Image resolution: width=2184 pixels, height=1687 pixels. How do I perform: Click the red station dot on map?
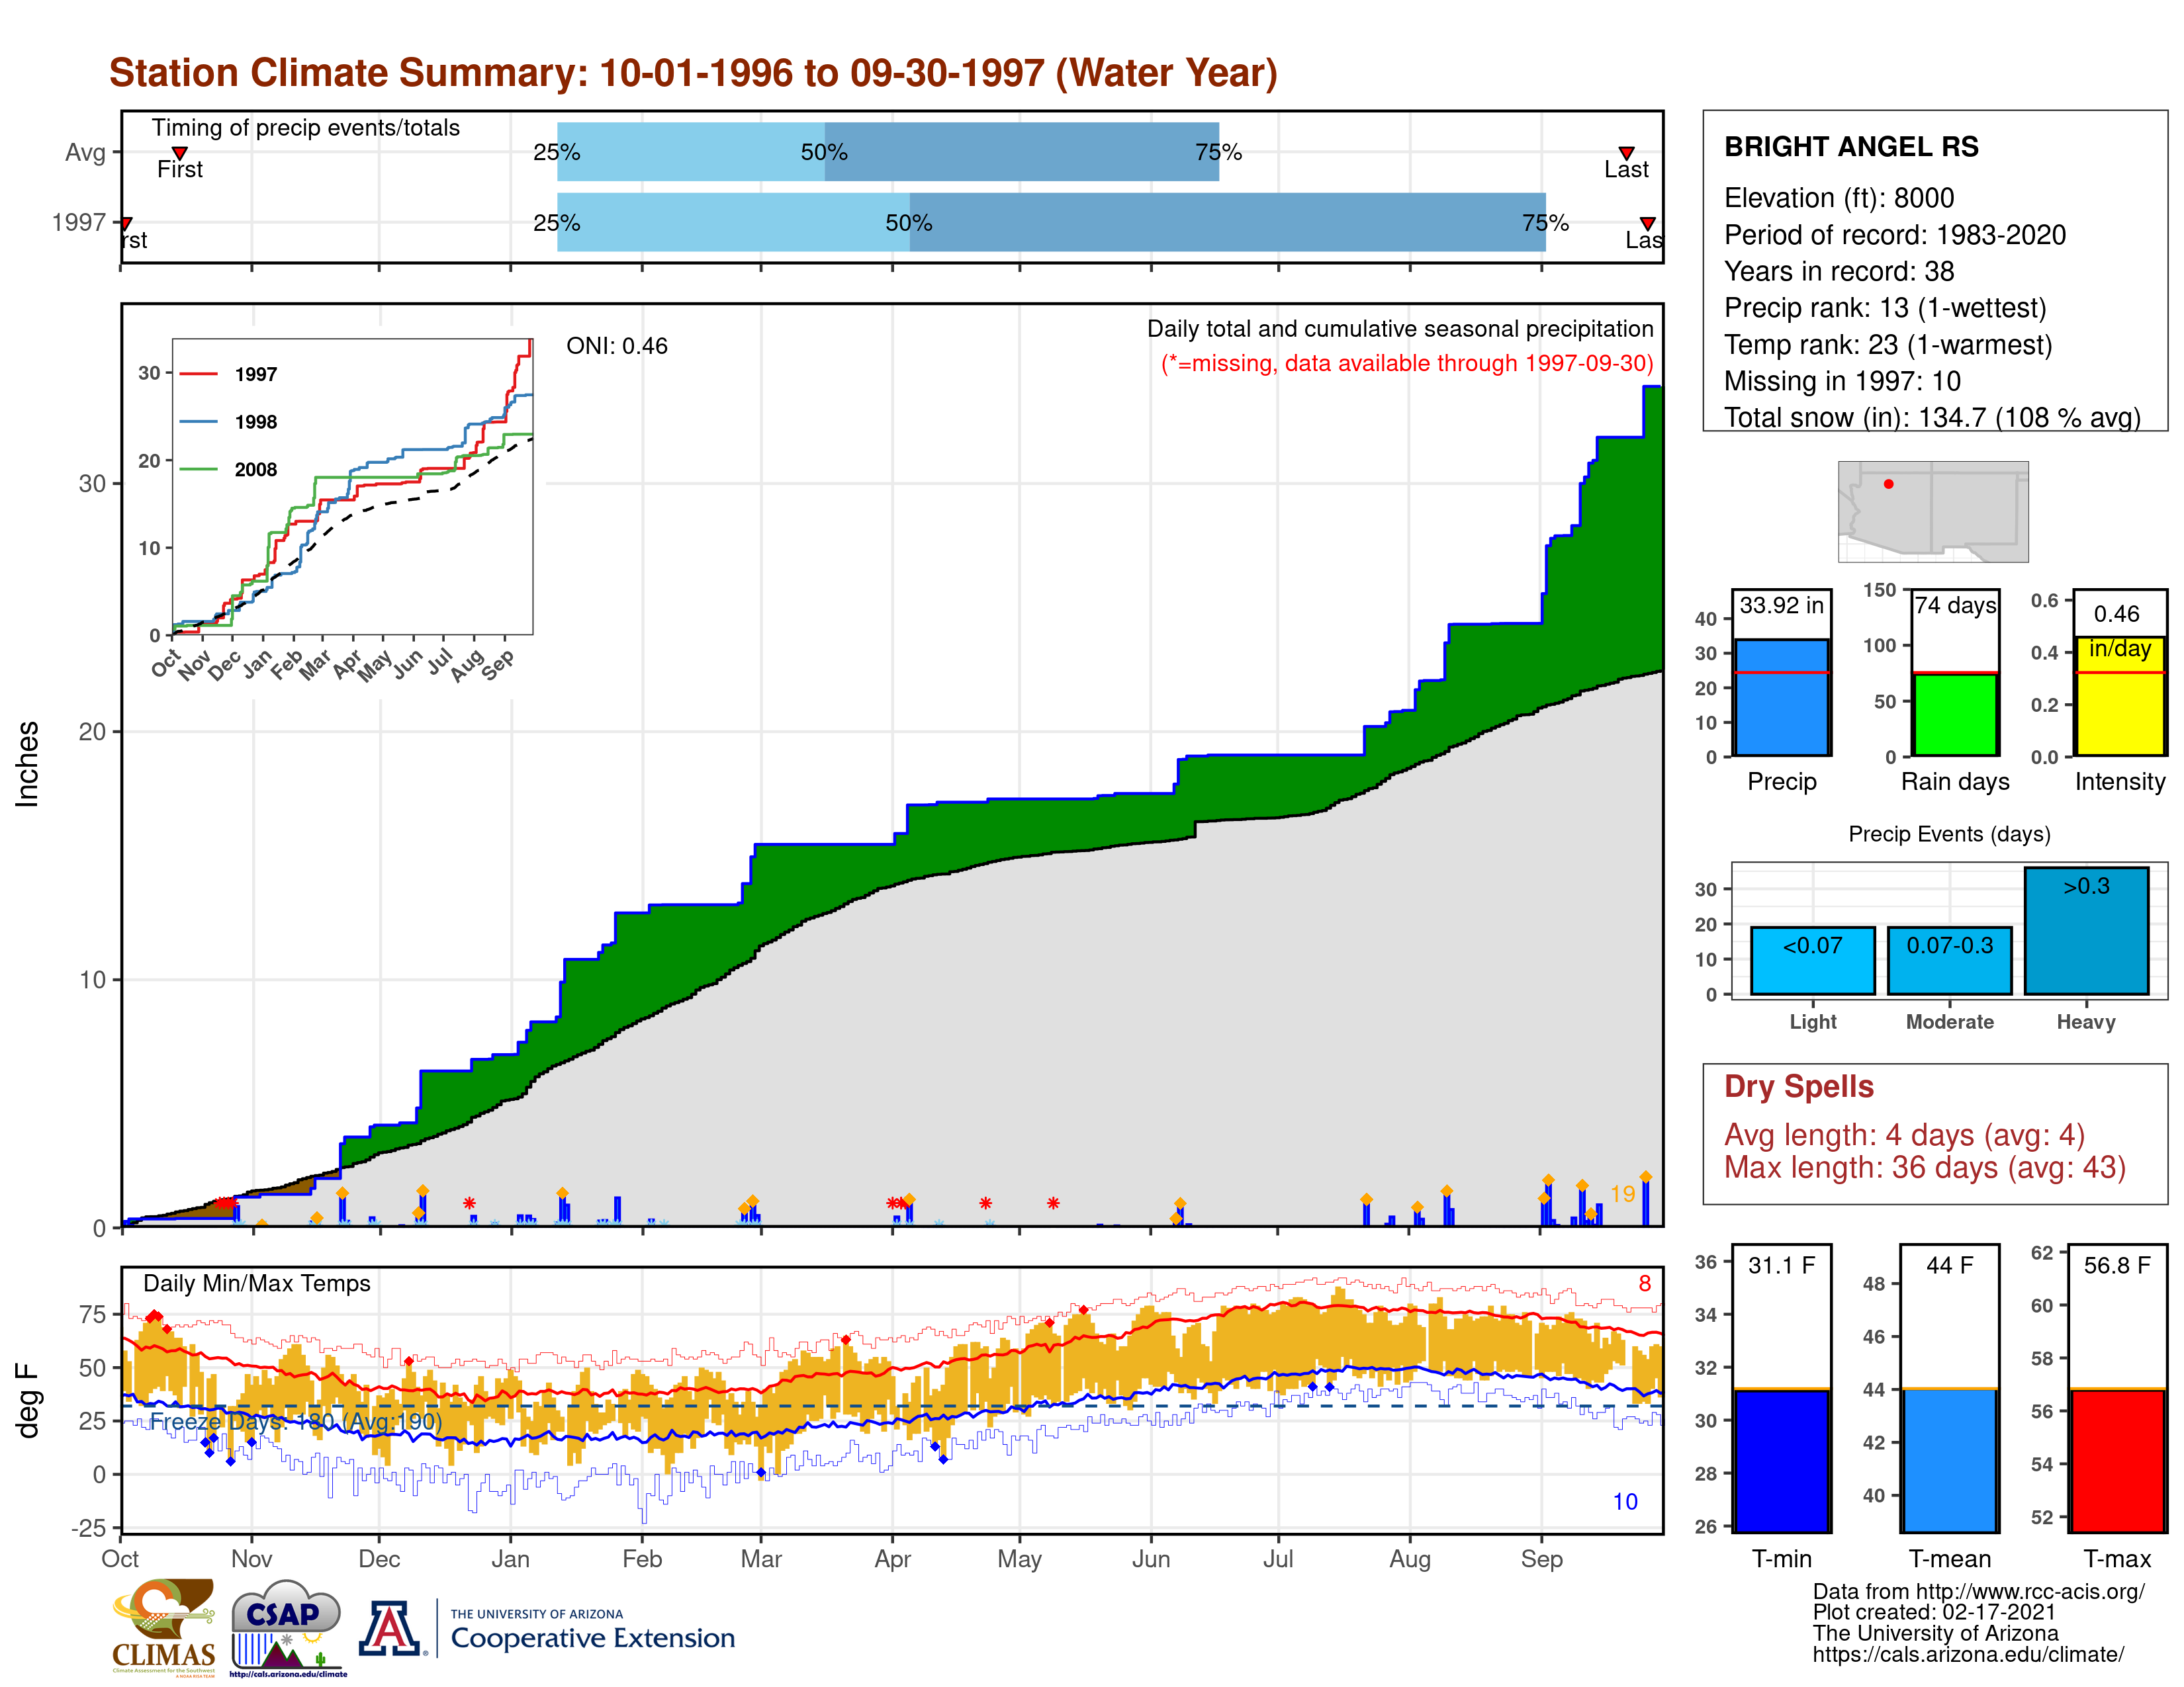(1888, 484)
